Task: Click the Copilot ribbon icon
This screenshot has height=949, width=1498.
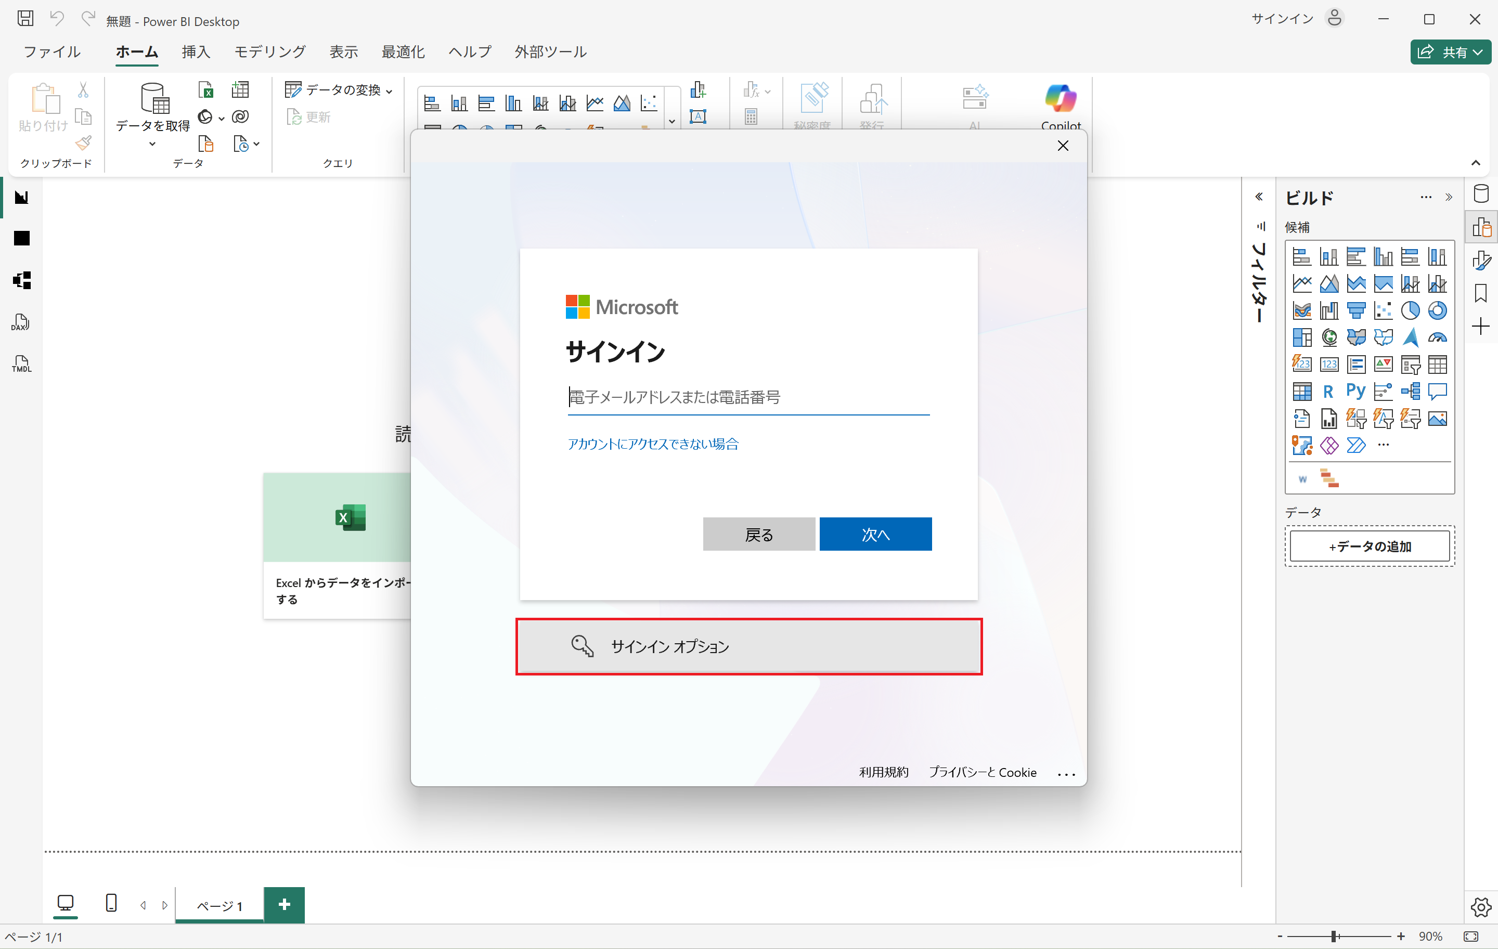Action: pyautogui.click(x=1060, y=99)
